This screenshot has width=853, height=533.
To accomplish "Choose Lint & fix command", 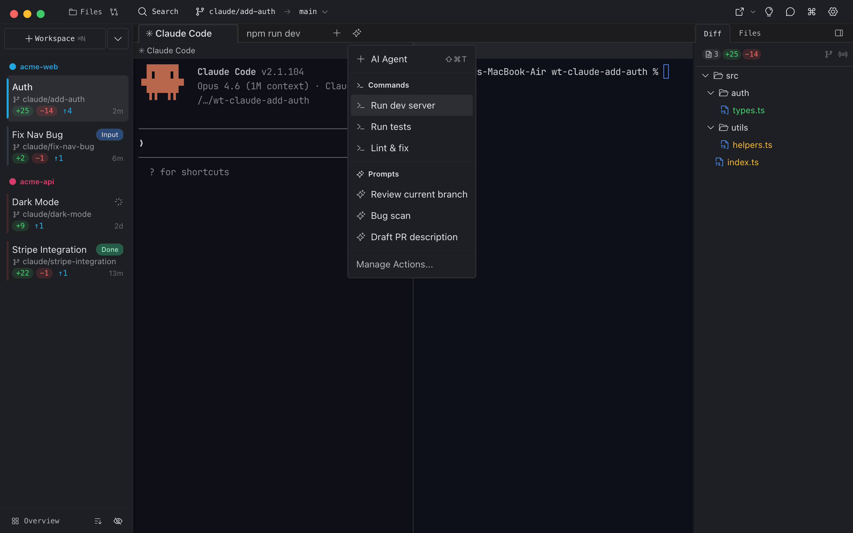I will click(412, 148).
